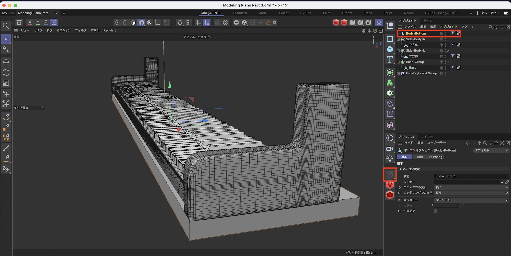Image resolution: width=511 pixels, height=256 pixels.
Task: Click the Text spline tool icon
Action: pos(390,60)
